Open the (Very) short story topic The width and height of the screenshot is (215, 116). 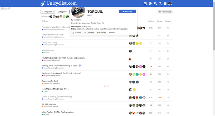click(50, 42)
